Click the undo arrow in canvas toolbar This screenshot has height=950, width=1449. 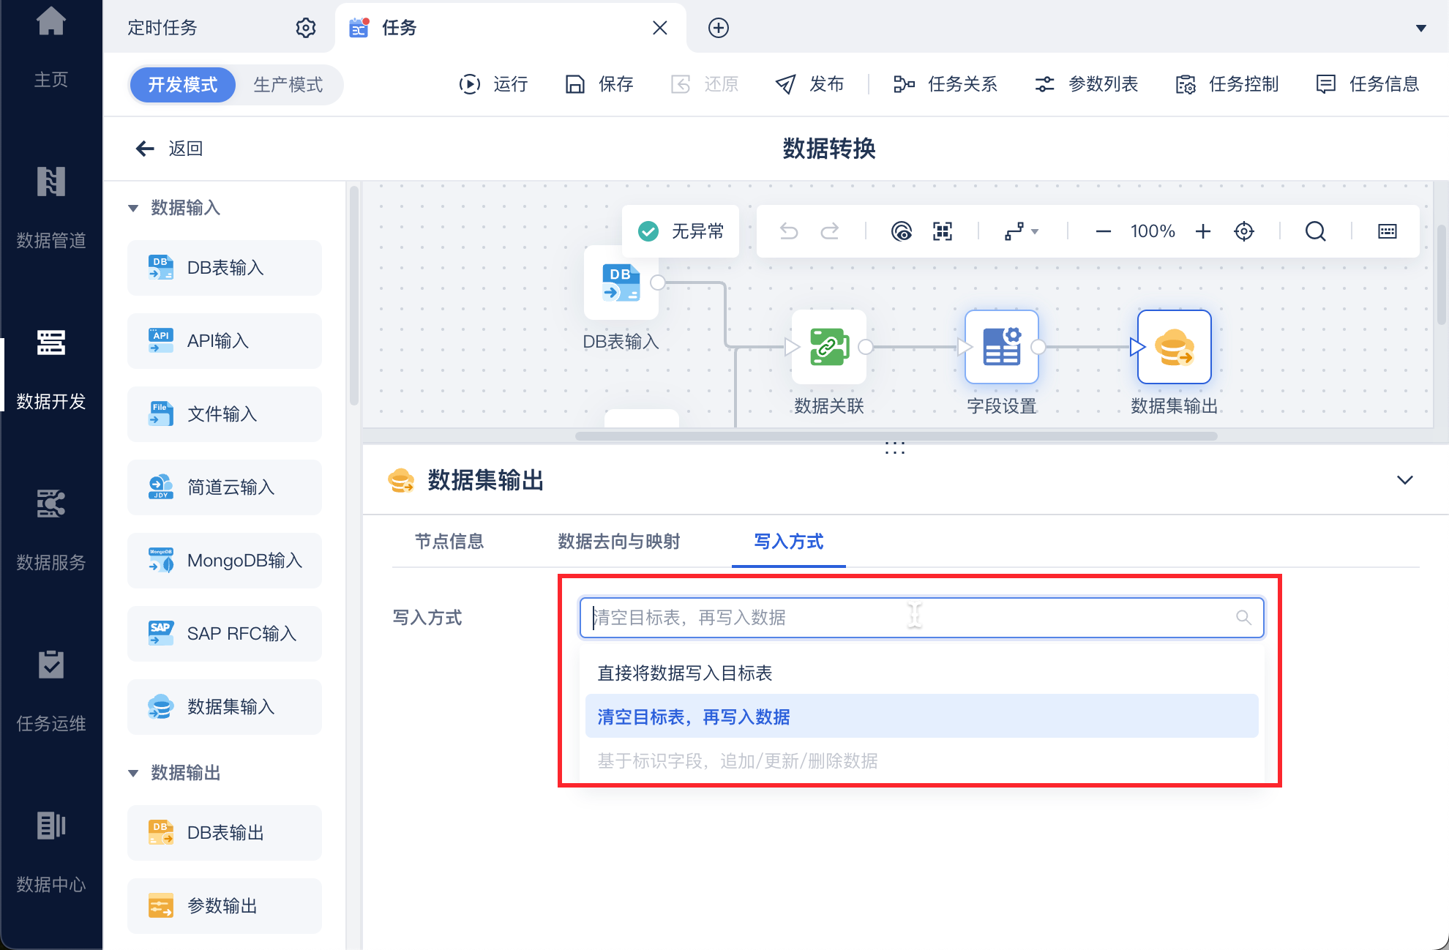(788, 231)
